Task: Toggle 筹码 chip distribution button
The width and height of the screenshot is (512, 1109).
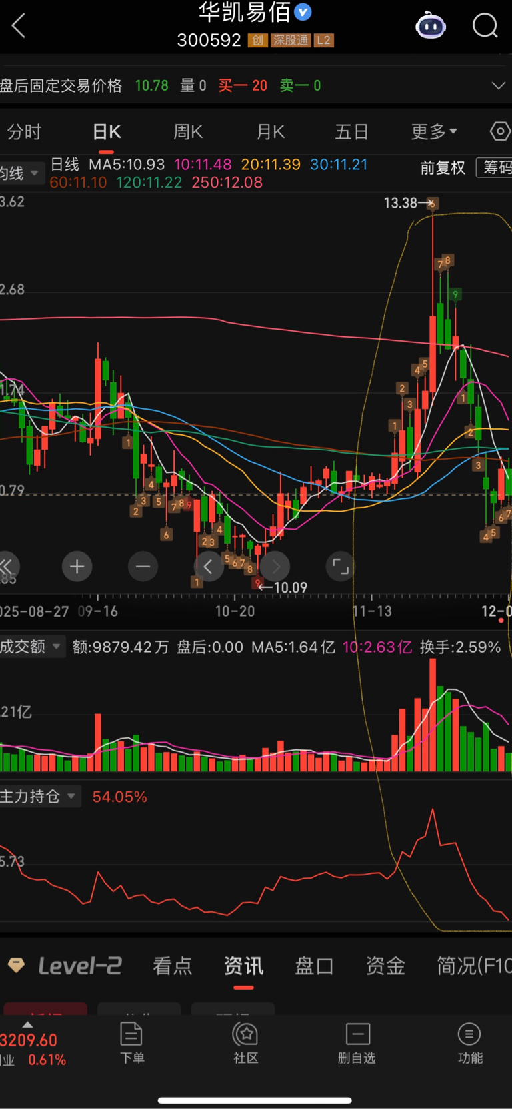Action: click(x=494, y=167)
